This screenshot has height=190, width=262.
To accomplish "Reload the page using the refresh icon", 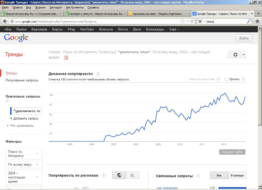I will tap(192, 22).
